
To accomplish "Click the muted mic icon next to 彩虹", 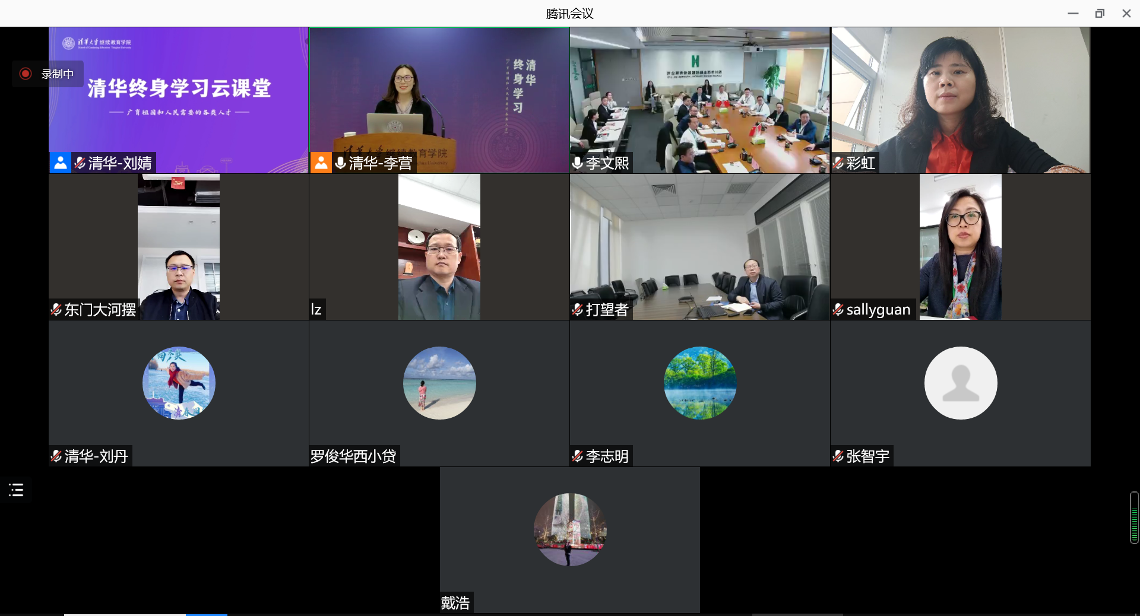I will (x=838, y=163).
